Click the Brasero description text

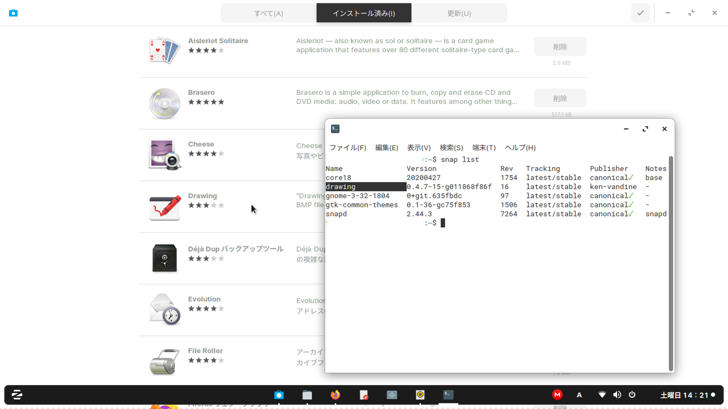click(x=408, y=97)
